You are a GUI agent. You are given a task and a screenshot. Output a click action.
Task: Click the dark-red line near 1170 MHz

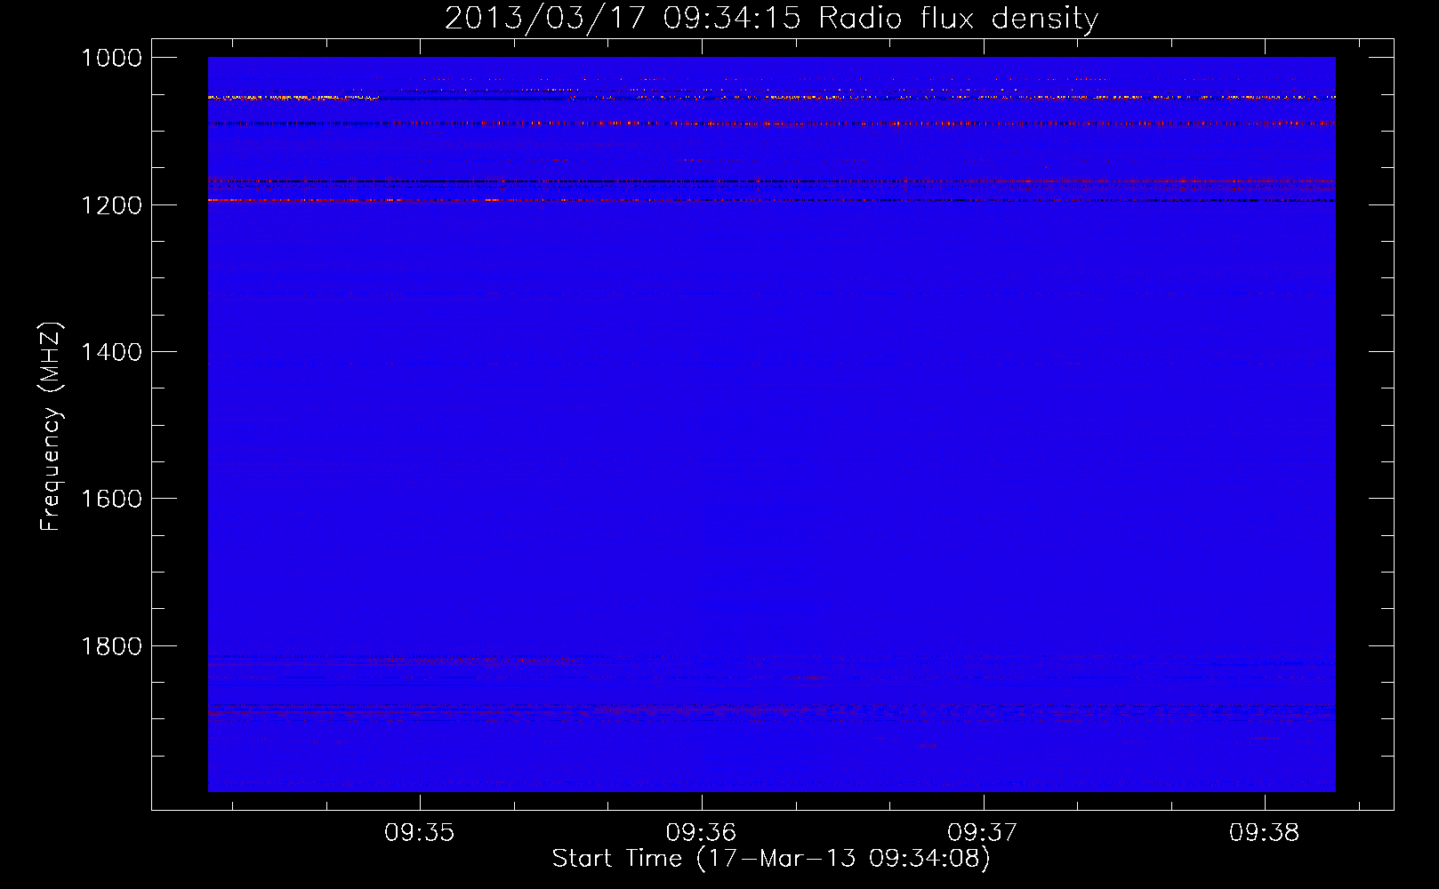(x=1156, y=181)
